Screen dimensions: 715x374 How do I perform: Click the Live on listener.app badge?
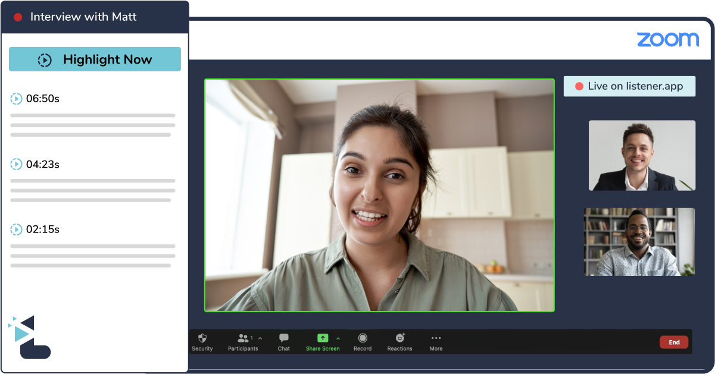[629, 86]
